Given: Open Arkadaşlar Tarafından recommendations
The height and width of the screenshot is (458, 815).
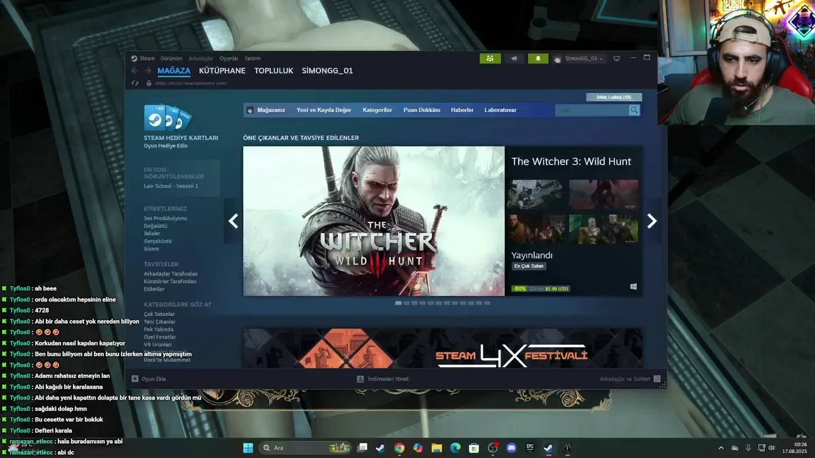Looking at the screenshot, I should (171, 274).
